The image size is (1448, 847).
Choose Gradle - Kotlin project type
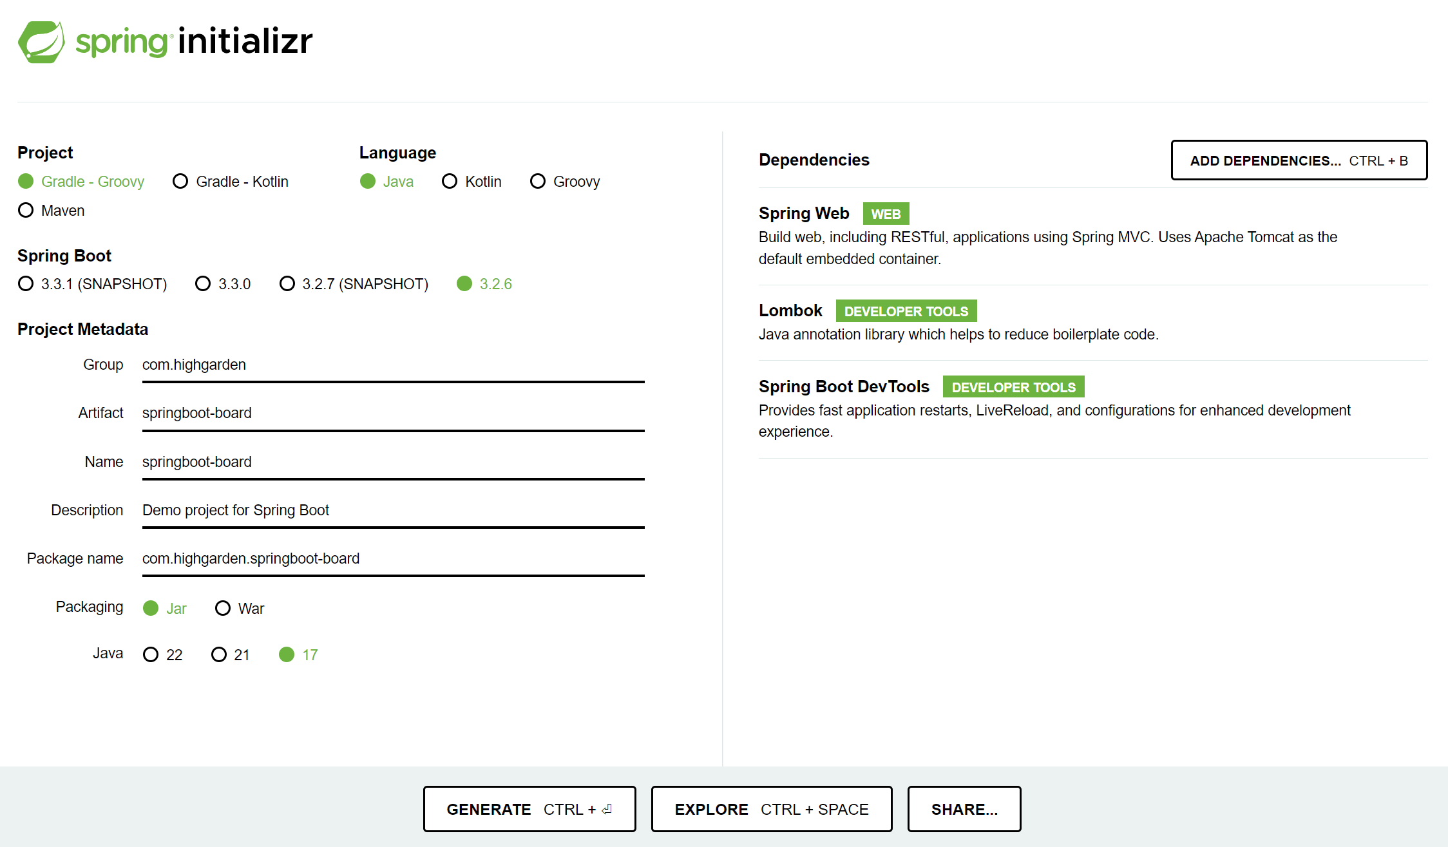(x=180, y=182)
